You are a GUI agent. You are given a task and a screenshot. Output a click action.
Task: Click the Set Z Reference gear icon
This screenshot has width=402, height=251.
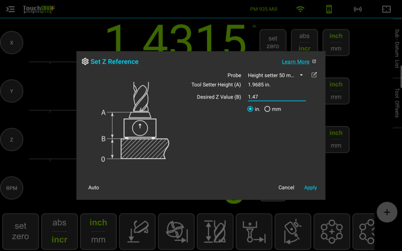coord(85,62)
